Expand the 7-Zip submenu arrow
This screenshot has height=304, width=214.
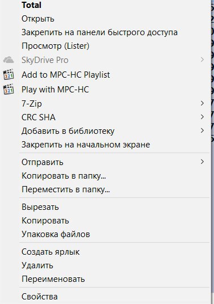[202, 103]
